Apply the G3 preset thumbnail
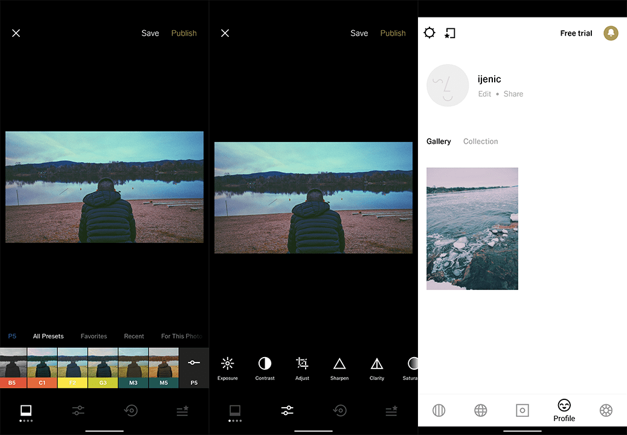 tap(103, 368)
